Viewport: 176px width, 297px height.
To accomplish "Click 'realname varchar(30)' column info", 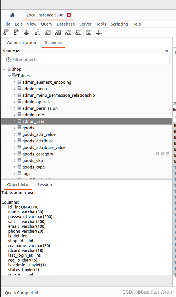I will click(29, 246).
